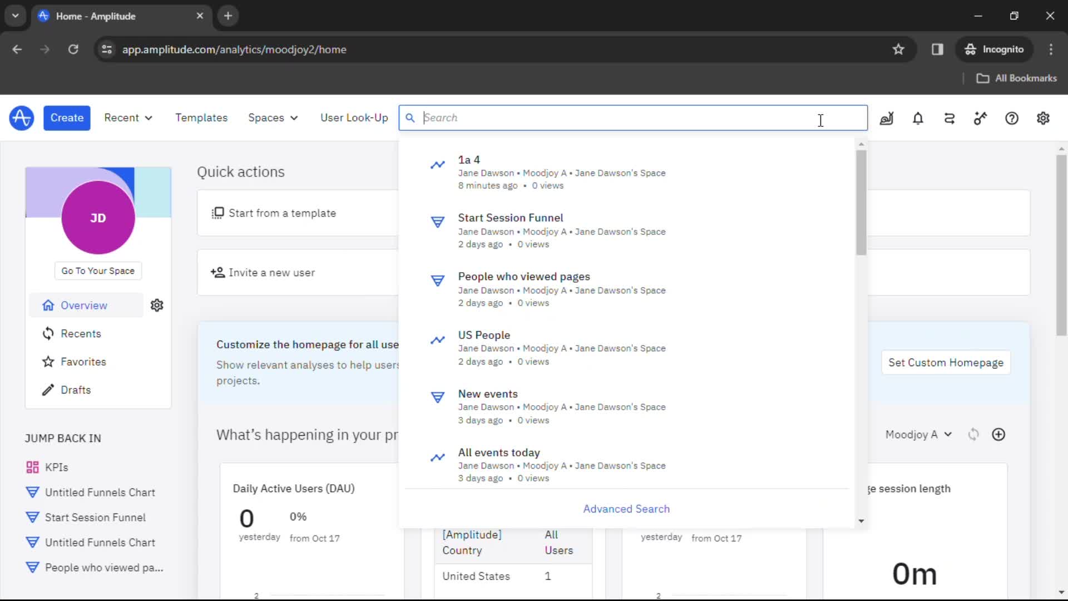The image size is (1068, 601).
Task: Click funnel icon beside People who viewed pages
Action: 438,280
